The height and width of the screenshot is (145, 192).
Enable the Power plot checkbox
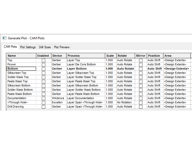pos(43,65)
